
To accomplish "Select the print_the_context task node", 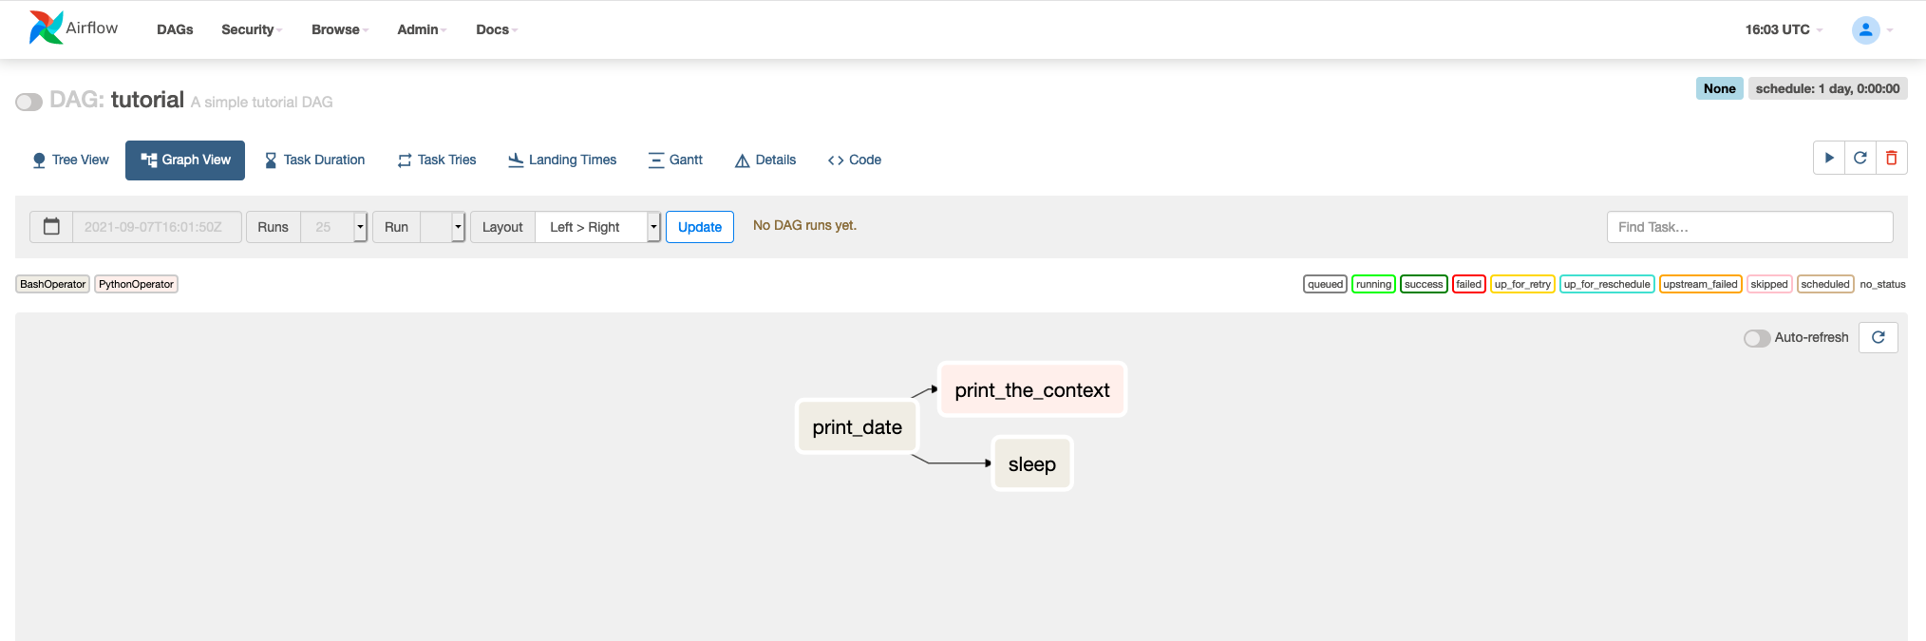I will click(x=1032, y=389).
